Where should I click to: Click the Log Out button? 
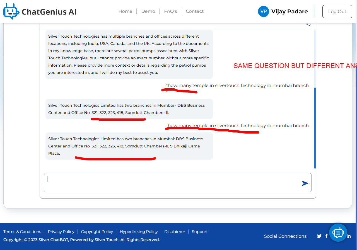click(337, 11)
